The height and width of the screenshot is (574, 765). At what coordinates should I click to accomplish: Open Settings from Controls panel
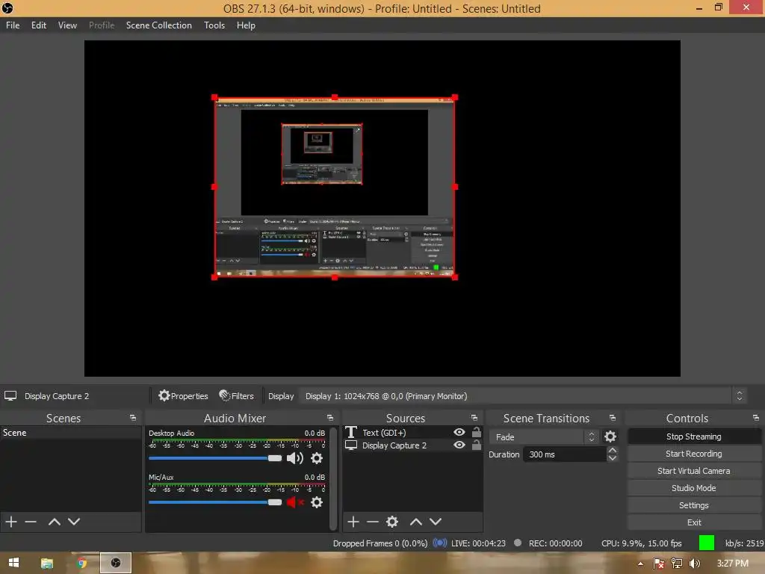click(694, 505)
